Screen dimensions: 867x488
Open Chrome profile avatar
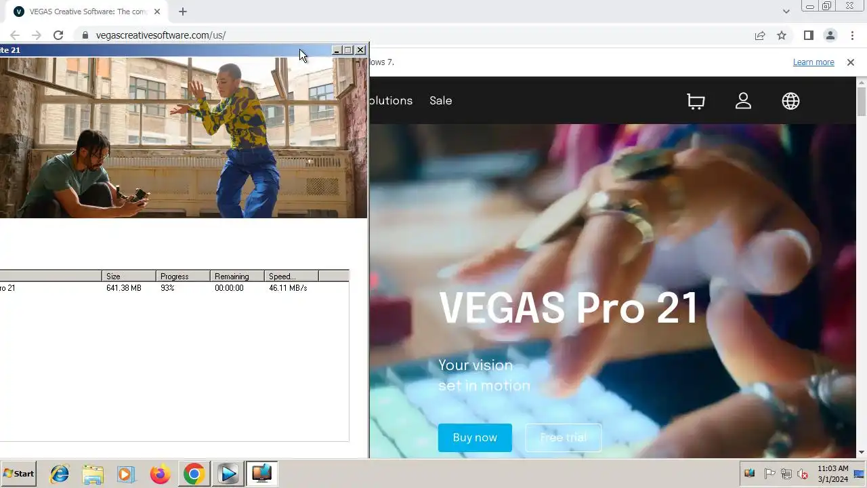point(830,35)
